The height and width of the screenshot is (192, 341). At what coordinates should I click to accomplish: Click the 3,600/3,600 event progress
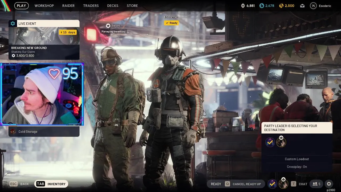pyautogui.click(x=23, y=56)
